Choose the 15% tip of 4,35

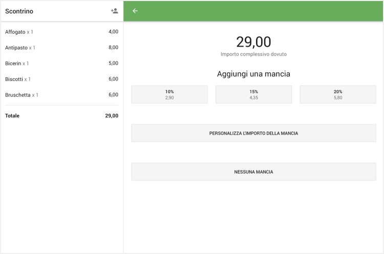coord(253,94)
